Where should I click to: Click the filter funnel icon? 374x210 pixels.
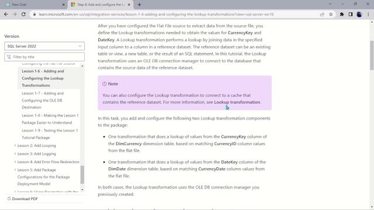pos(9,57)
